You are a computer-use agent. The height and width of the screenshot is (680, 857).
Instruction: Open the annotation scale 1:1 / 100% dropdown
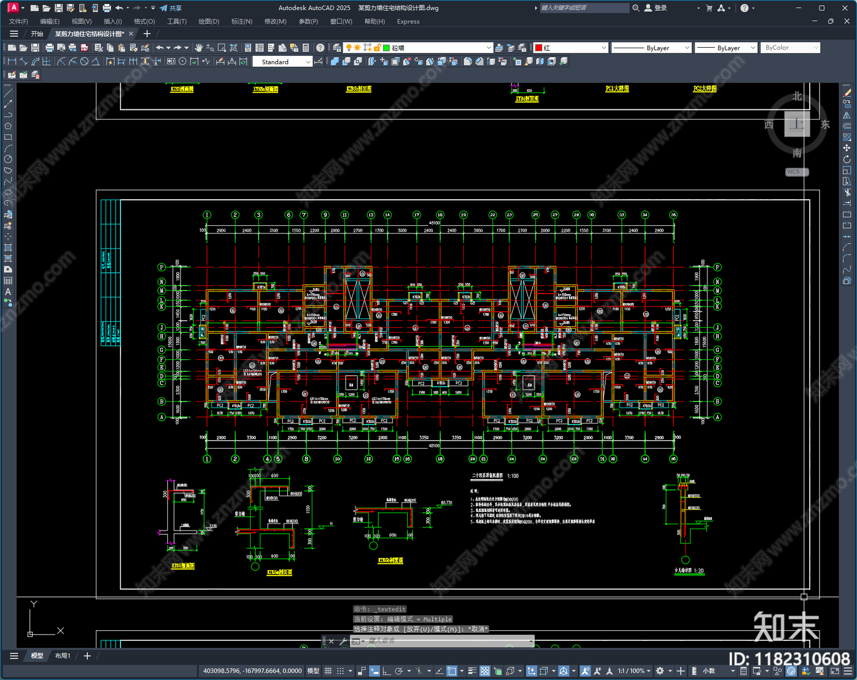[x=634, y=671]
